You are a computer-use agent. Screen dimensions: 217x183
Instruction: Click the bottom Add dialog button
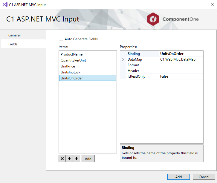[x=178, y=177]
